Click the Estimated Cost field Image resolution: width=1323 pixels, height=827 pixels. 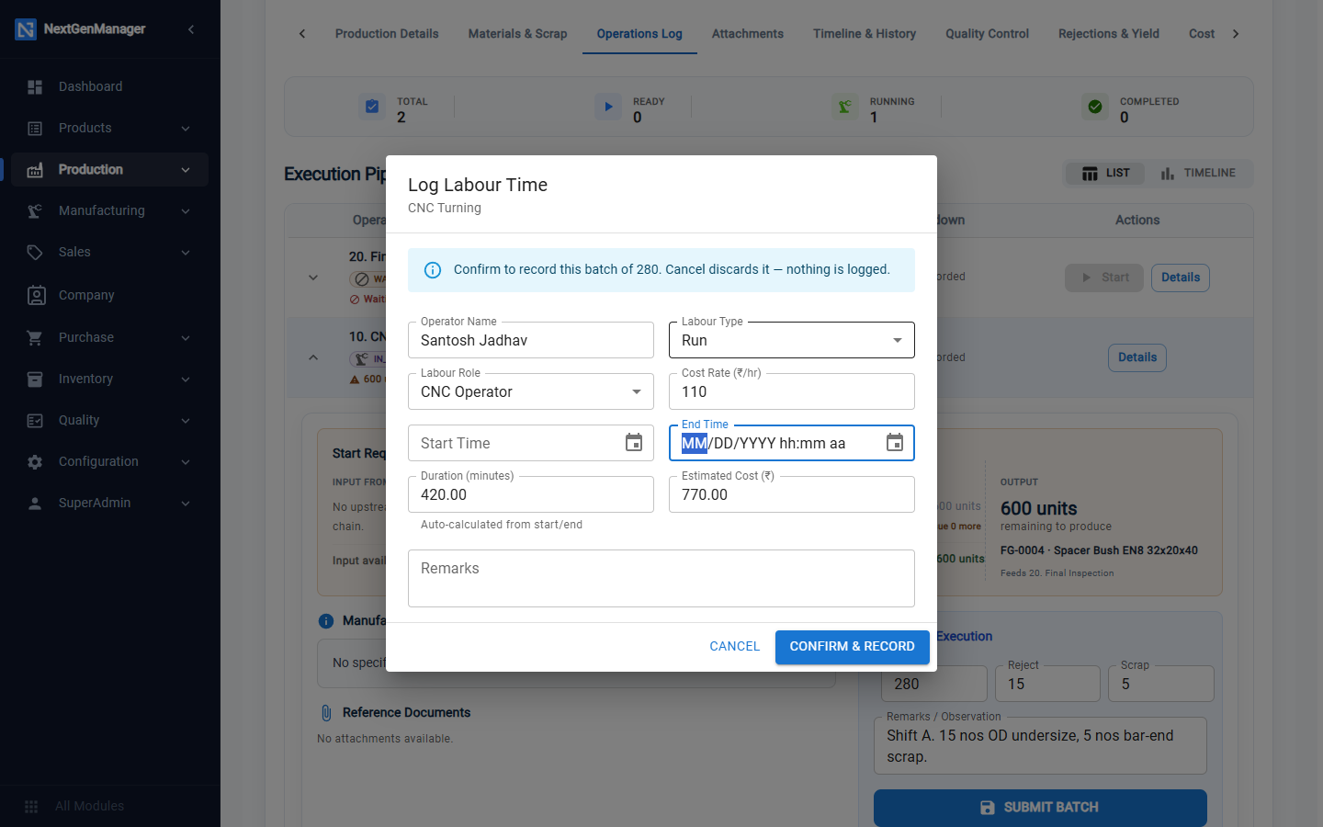pyautogui.click(x=792, y=494)
